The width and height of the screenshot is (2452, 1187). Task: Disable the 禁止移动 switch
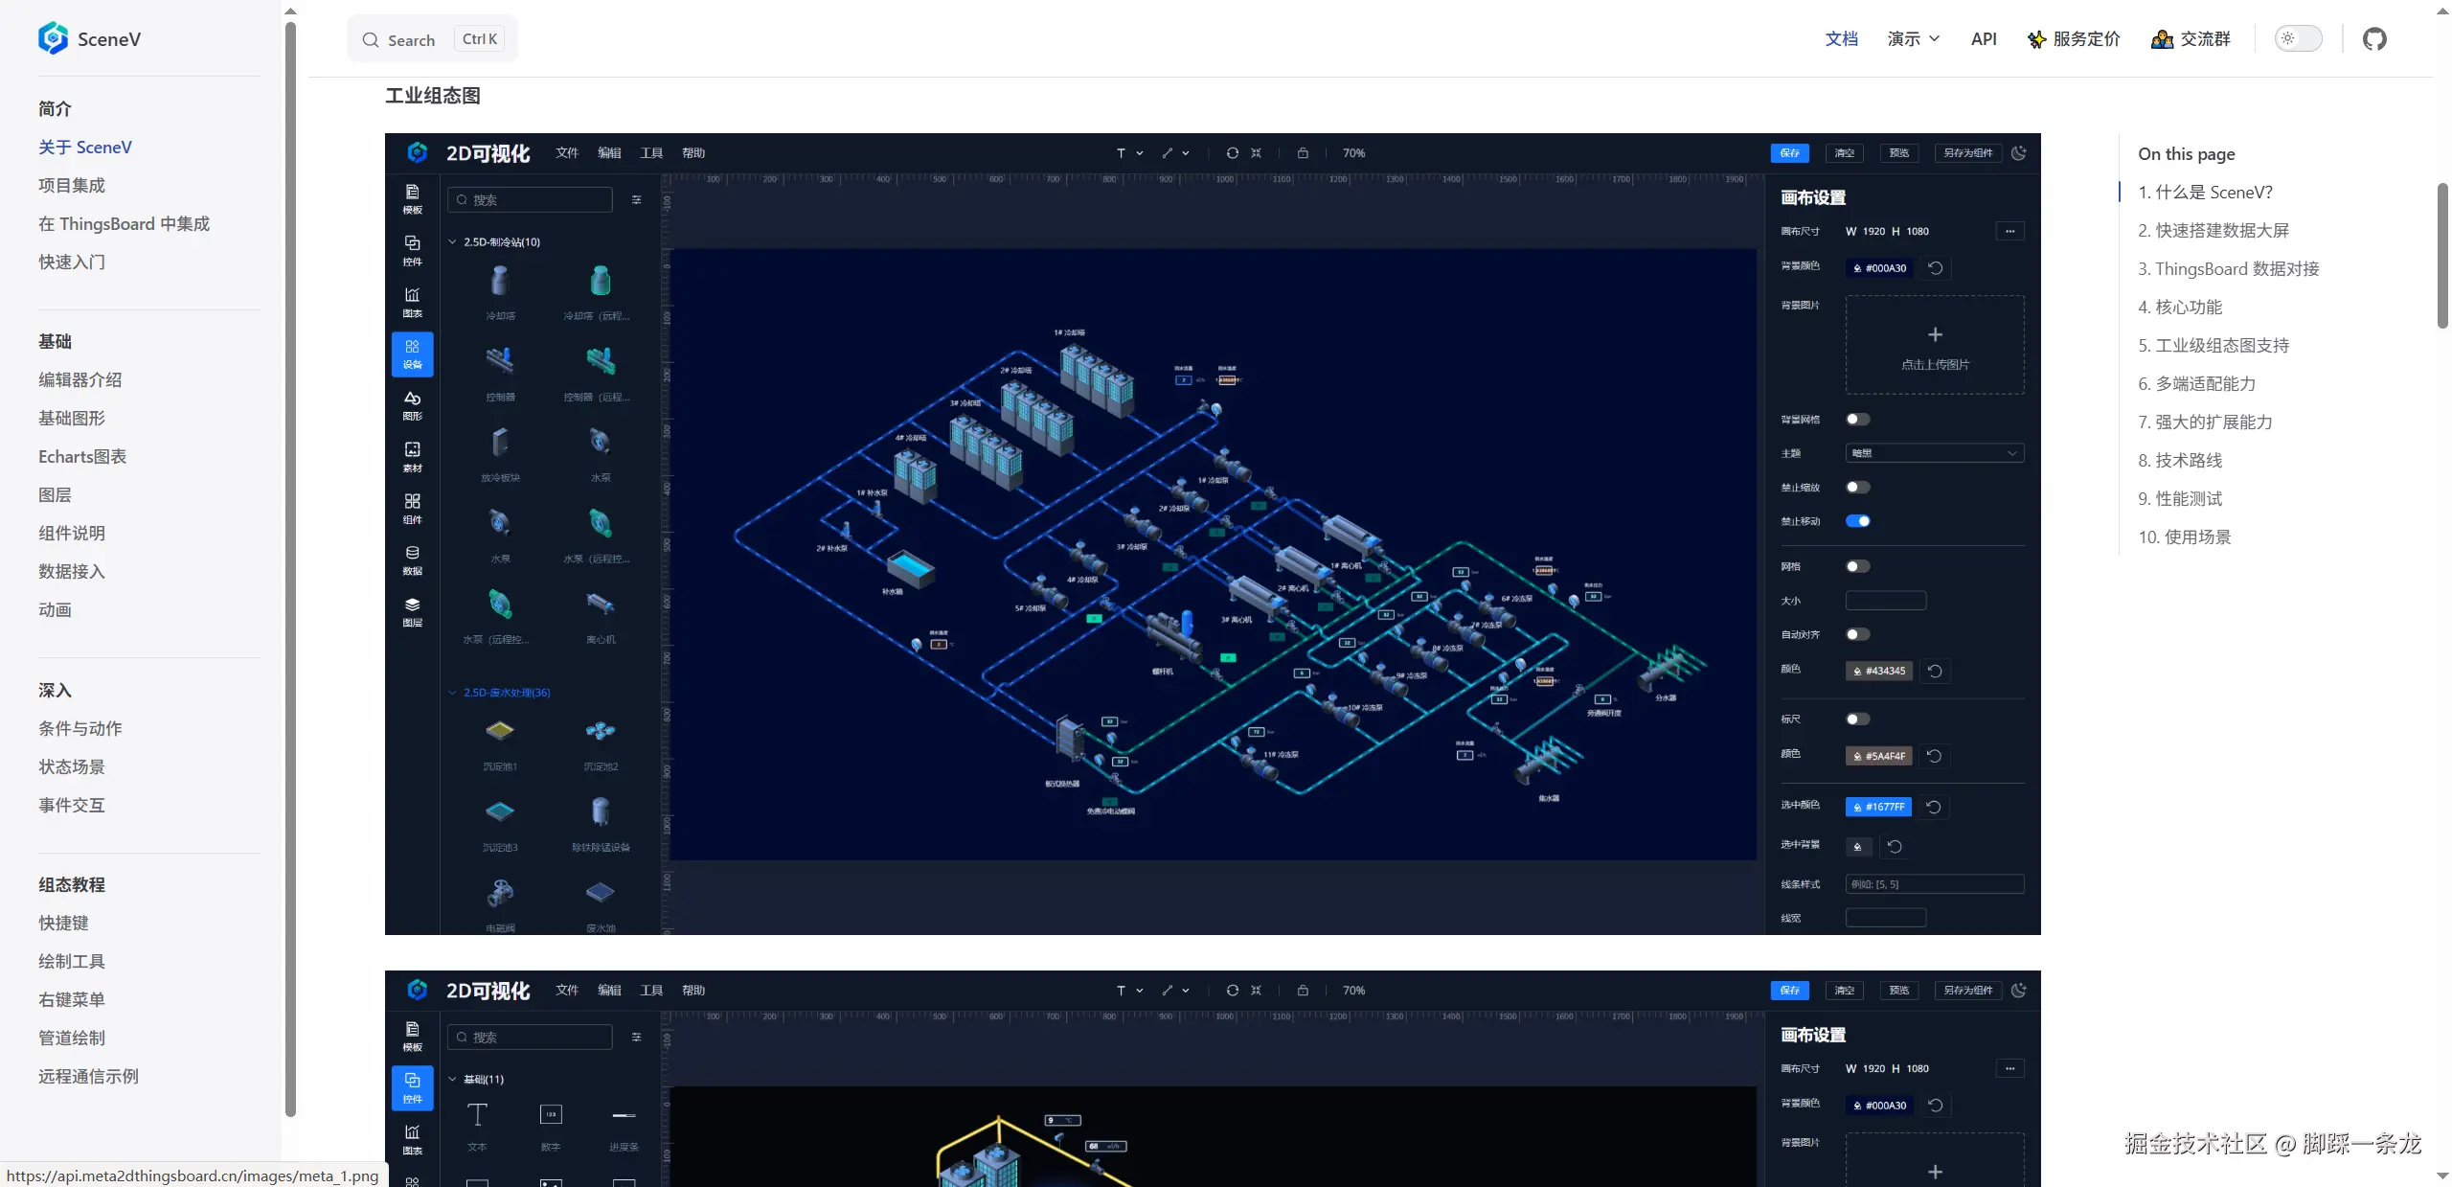pyautogui.click(x=1857, y=521)
